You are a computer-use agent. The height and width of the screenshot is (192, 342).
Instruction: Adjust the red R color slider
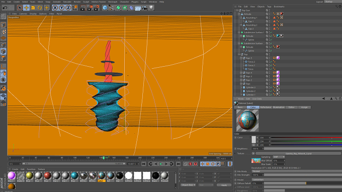point(306,138)
